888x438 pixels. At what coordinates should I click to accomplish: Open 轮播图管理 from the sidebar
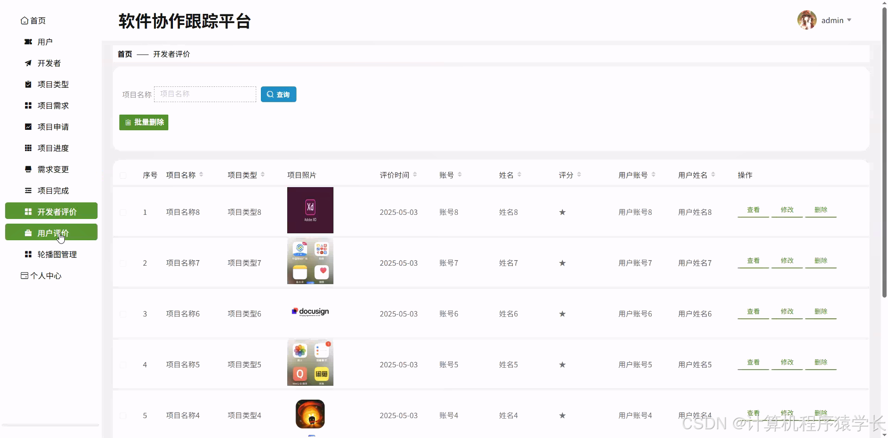(28, 254)
